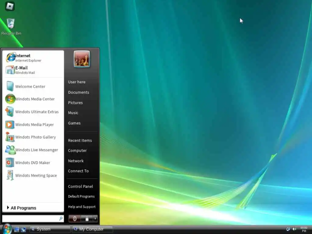Open Windots Meeting Space icon

10,175
